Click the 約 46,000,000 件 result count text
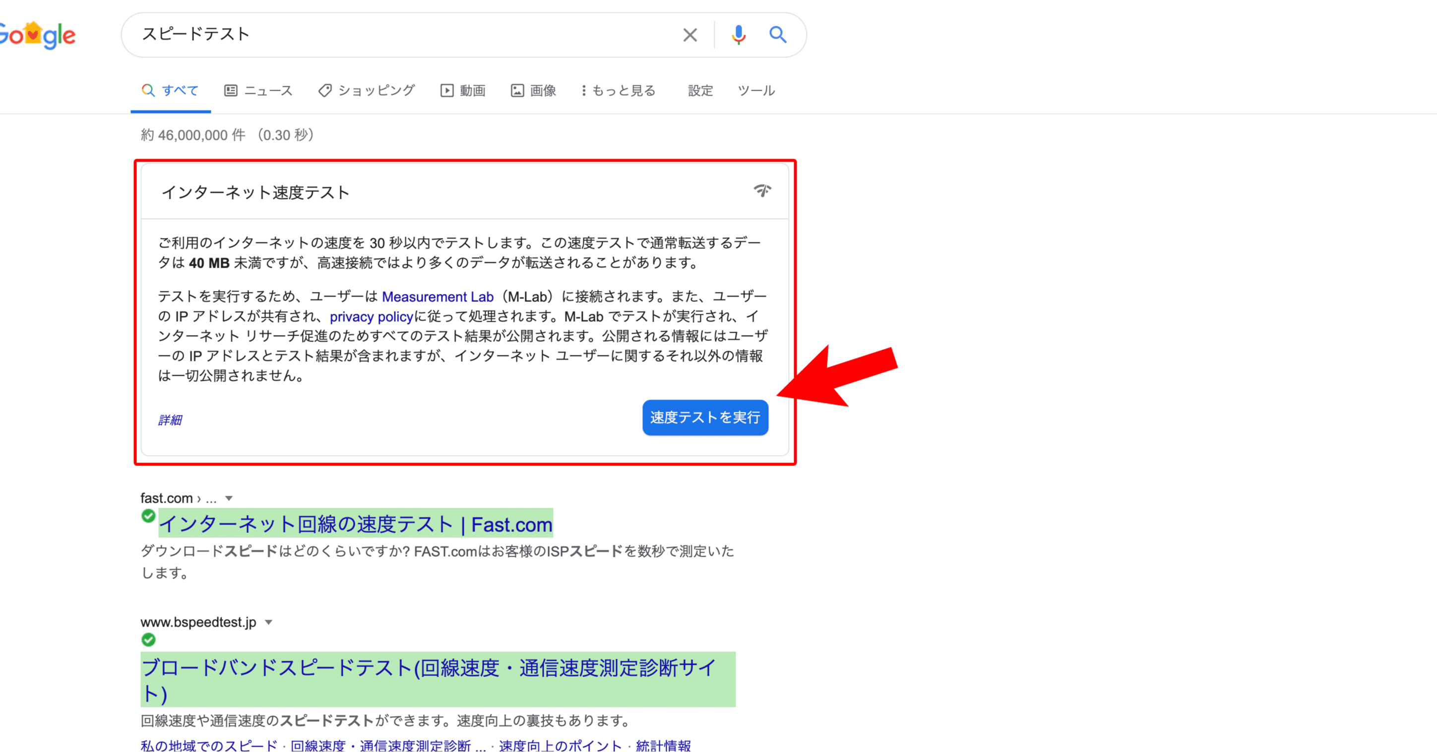The width and height of the screenshot is (1437, 752). pyautogui.click(x=193, y=135)
